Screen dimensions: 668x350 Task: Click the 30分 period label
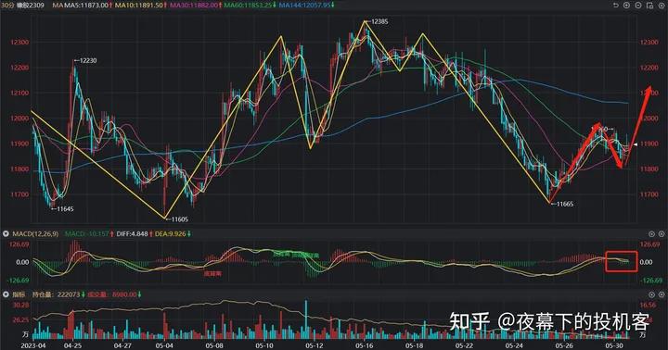click(7, 6)
